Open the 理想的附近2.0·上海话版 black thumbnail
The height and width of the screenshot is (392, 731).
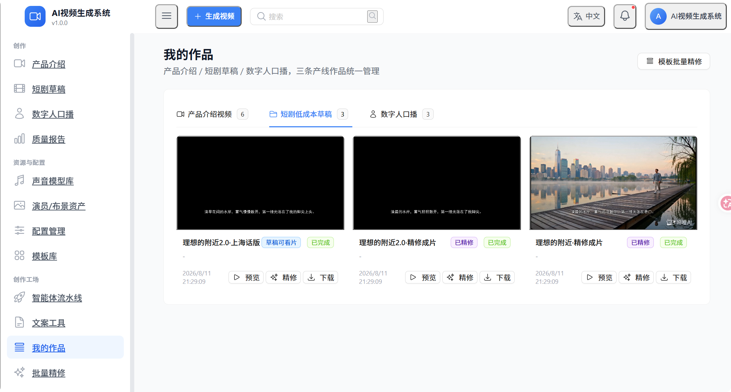(260, 183)
